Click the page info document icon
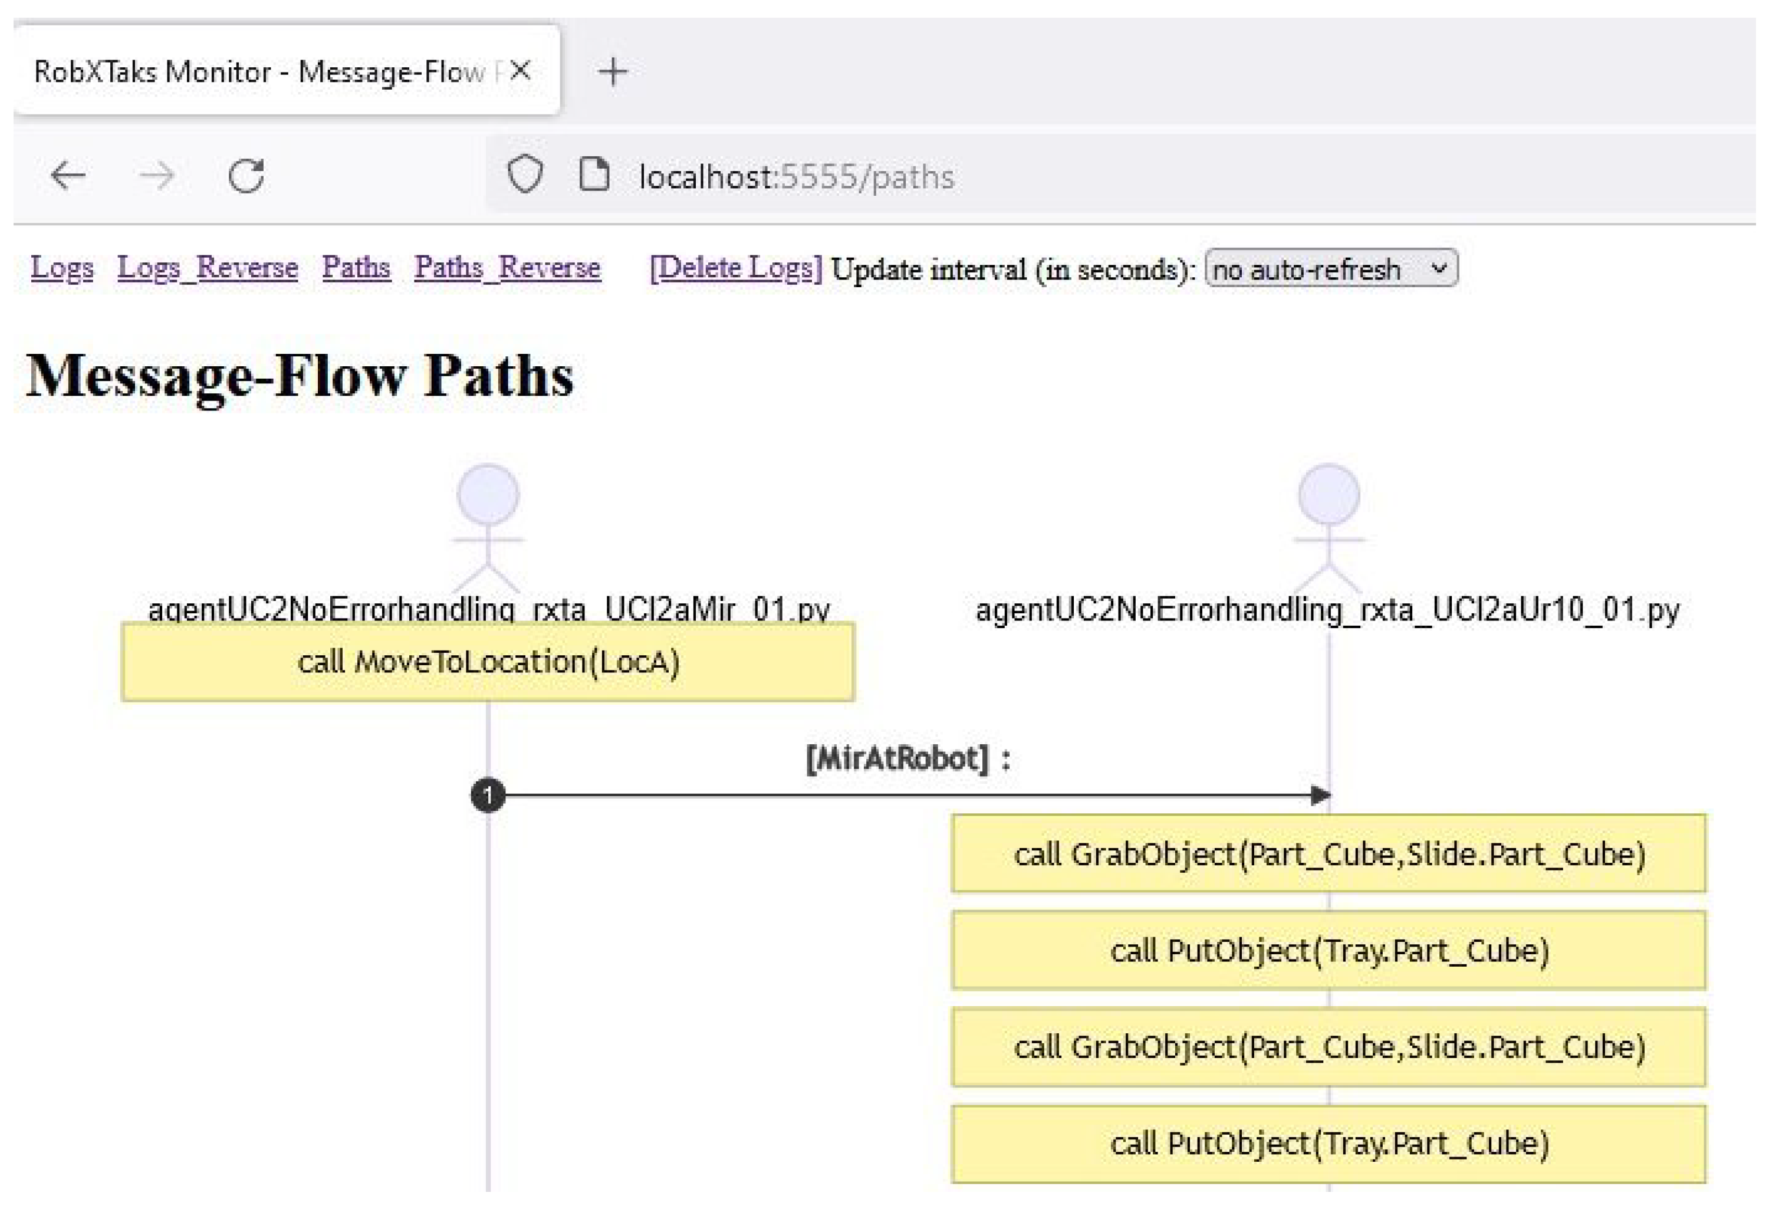Viewport: 1769px width, 1209px height. point(594,175)
